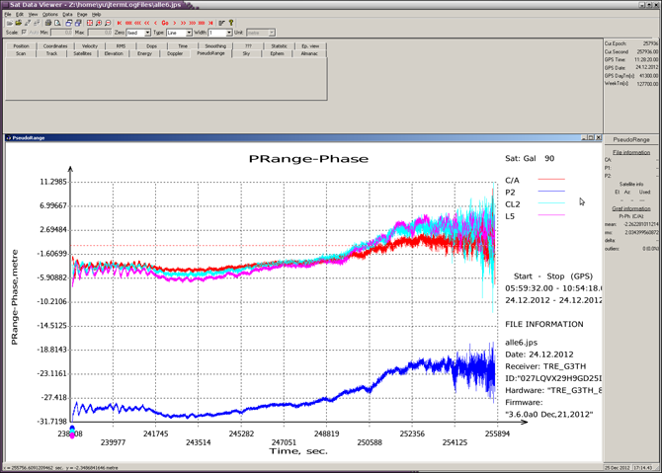Click the print preview toolbar icon
662x473 pixels.
coord(57,23)
